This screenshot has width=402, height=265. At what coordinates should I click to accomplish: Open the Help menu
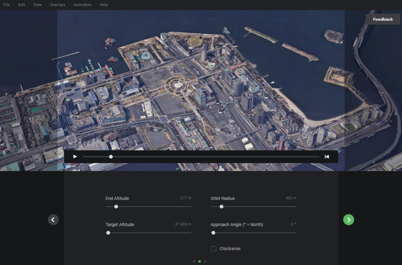[104, 5]
